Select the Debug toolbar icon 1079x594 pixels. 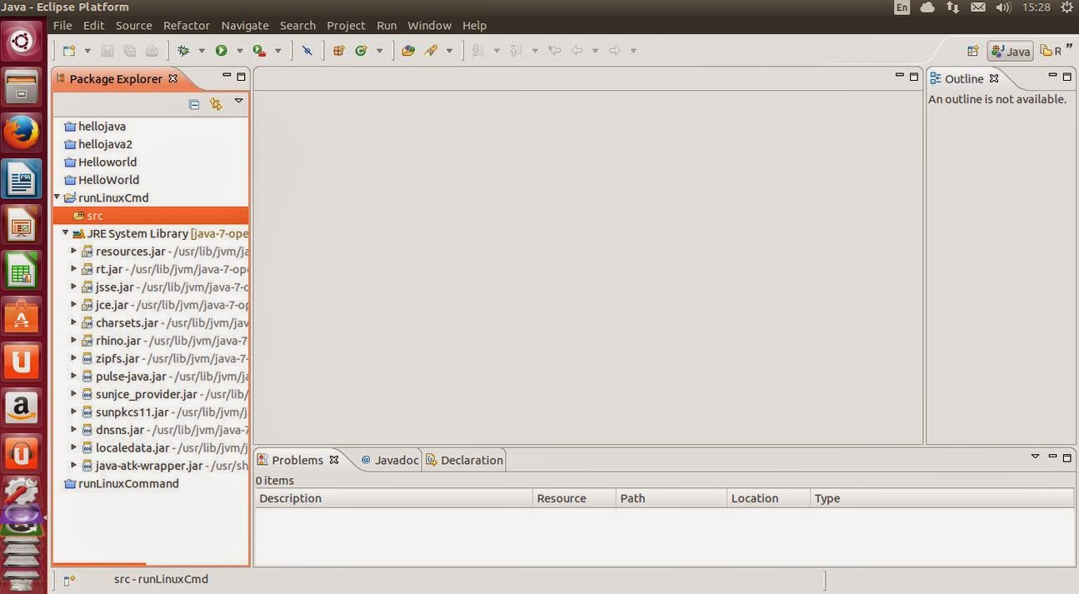pos(182,50)
